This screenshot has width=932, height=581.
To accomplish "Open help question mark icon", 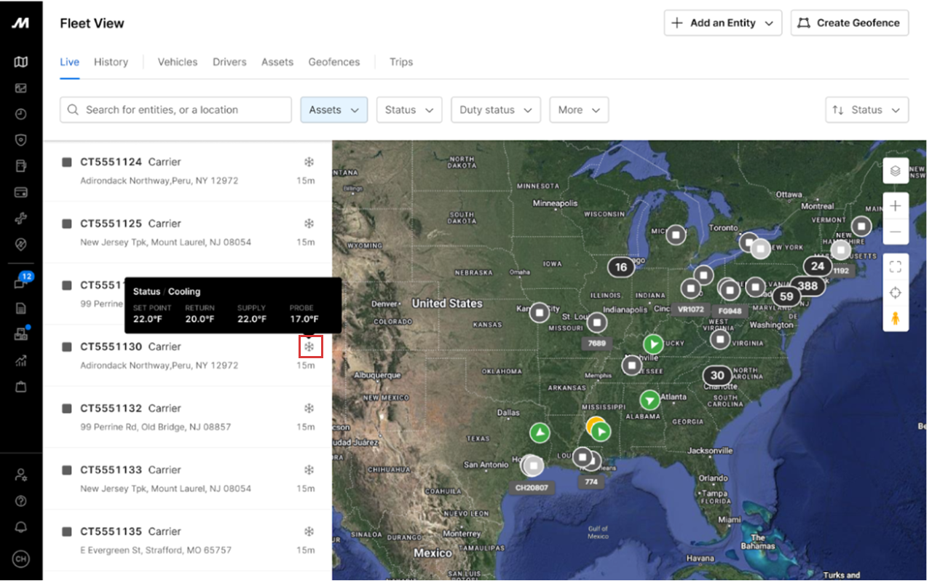I will (21, 501).
